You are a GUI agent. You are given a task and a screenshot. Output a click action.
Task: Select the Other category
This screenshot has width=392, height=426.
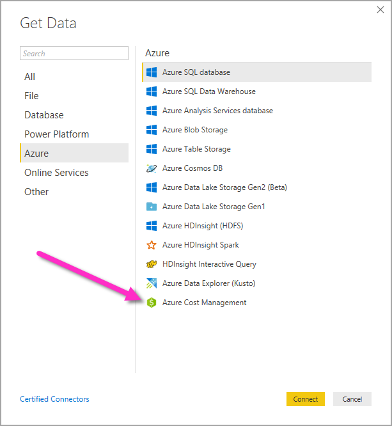tap(74, 192)
